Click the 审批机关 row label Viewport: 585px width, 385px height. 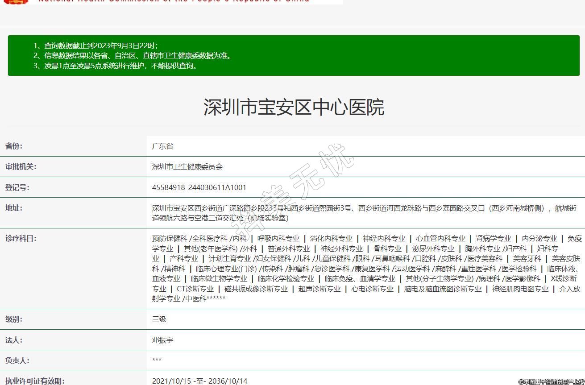(21, 167)
